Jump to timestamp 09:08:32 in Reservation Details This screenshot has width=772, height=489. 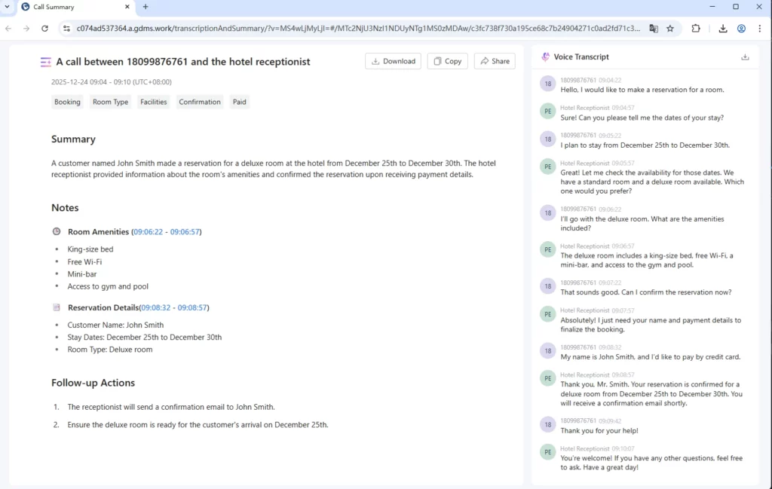(x=155, y=307)
